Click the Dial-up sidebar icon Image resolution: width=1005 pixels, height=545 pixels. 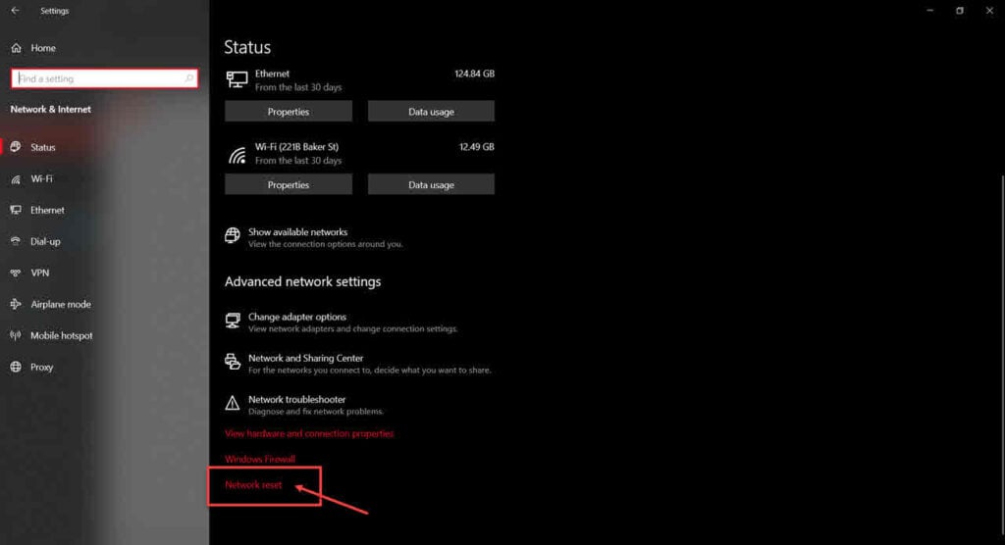click(x=16, y=241)
